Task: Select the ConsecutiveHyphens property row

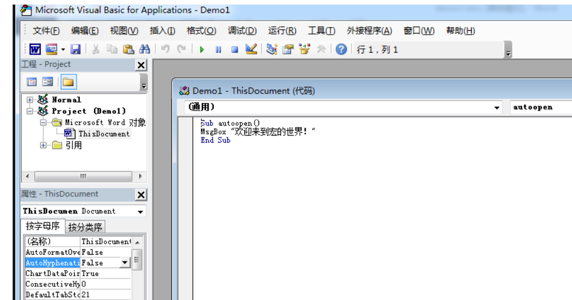Action: pyautogui.click(x=78, y=284)
